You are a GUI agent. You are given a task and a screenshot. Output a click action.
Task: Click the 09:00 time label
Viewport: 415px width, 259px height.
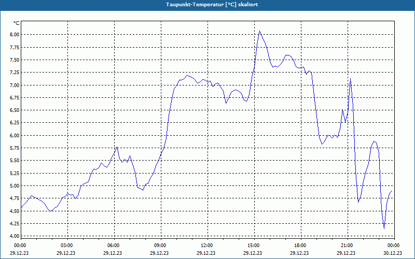point(161,246)
